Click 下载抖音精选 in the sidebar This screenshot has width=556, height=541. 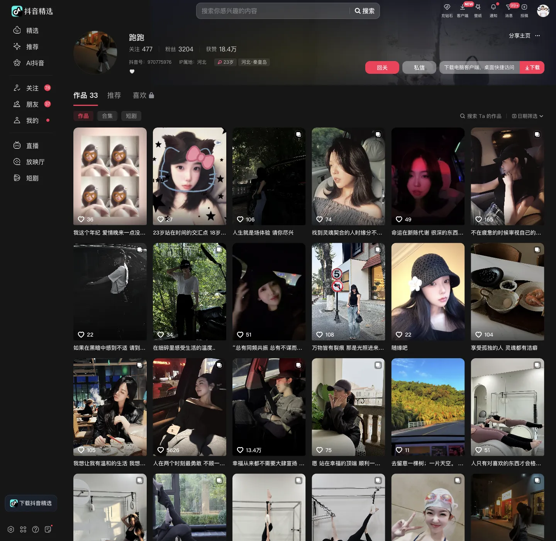[31, 503]
